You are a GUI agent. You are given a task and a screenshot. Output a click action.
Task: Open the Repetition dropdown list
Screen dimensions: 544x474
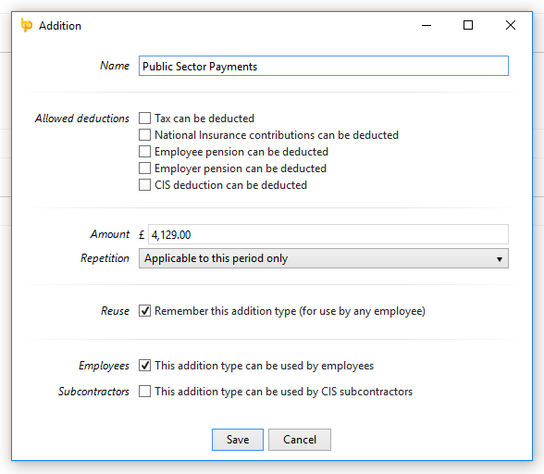click(324, 258)
